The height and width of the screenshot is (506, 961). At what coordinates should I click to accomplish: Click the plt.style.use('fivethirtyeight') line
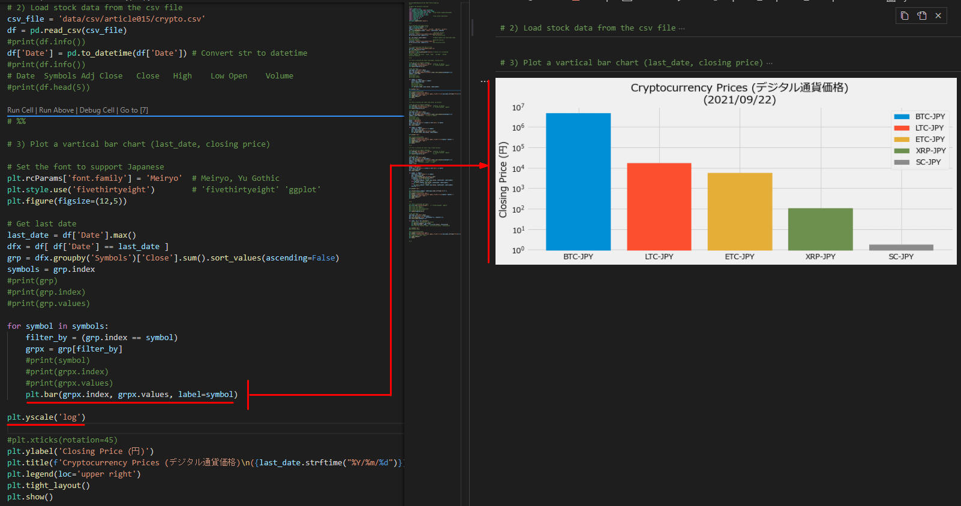pos(81,190)
